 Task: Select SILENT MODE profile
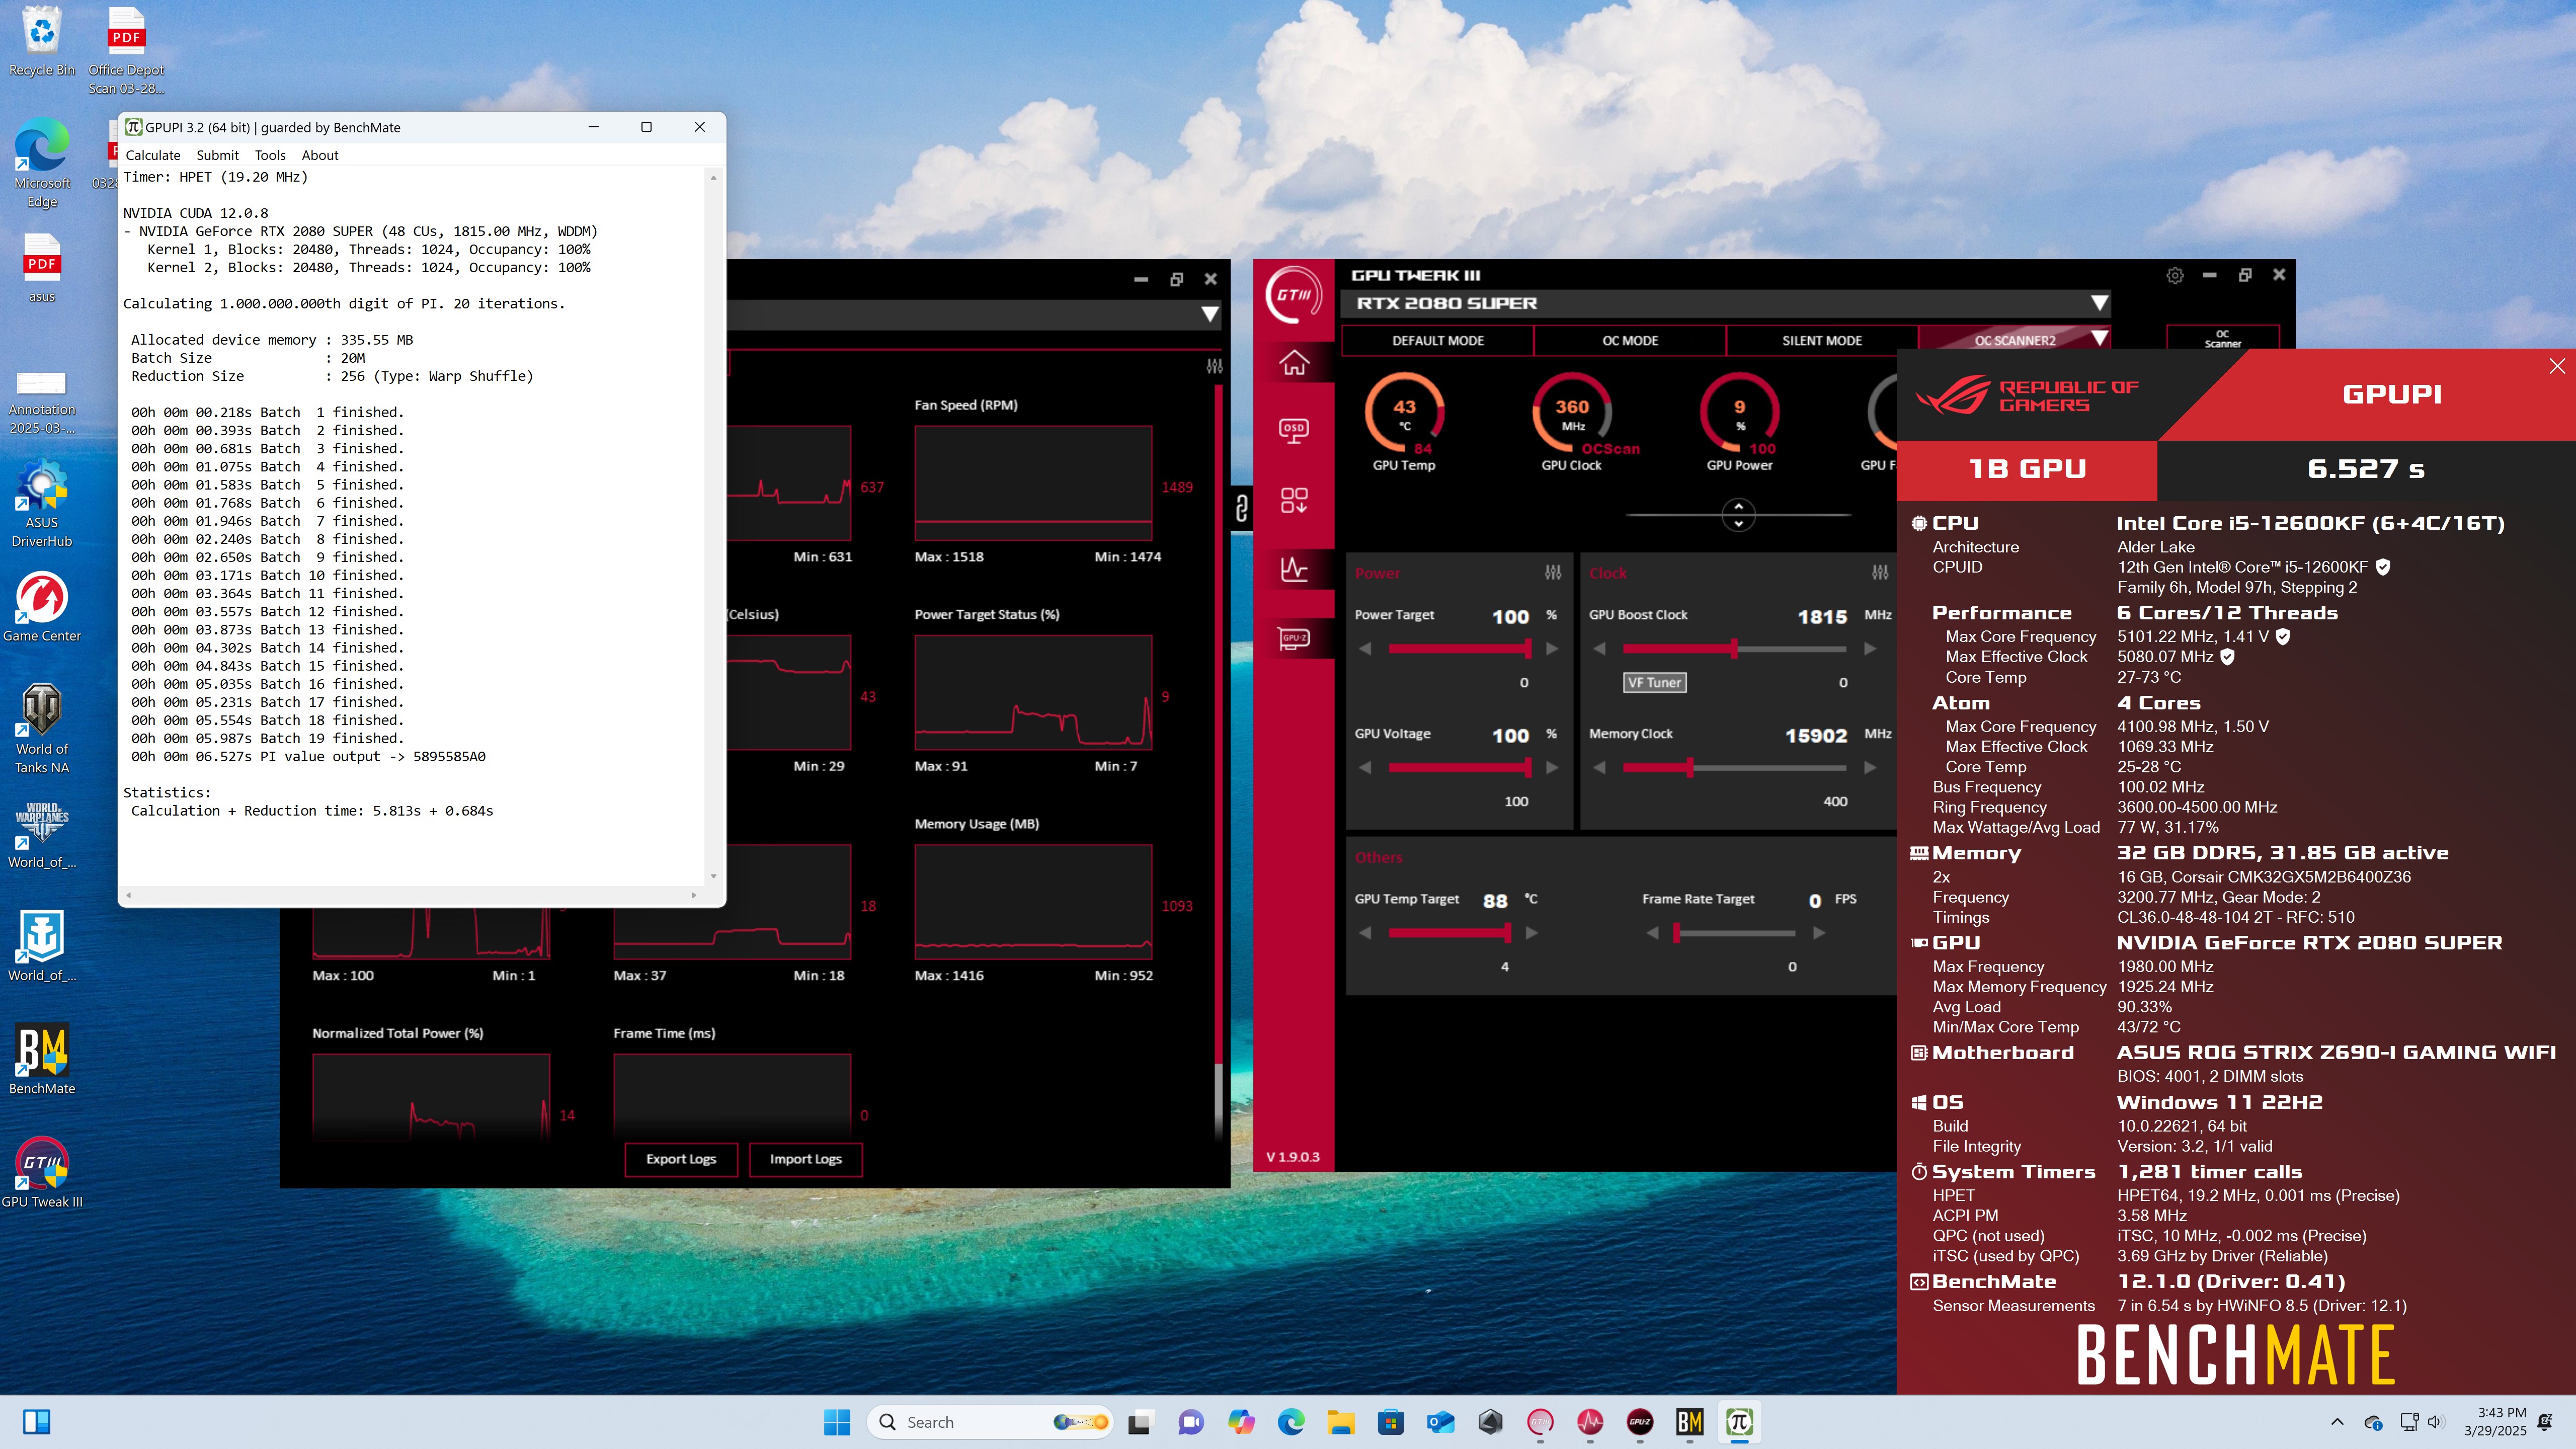(x=1821, y=340)
